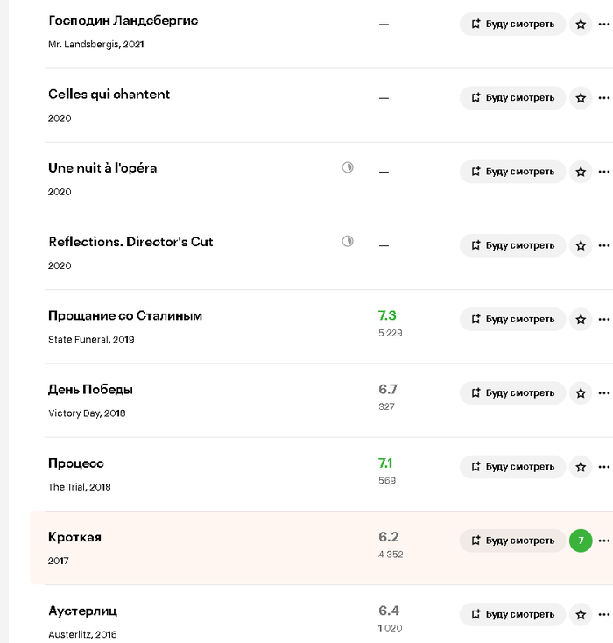This screenshot has width=613, height=643.
Task: Open the Аустерлиц film title link
Action: pyautogui.click(x=82, y=611)
